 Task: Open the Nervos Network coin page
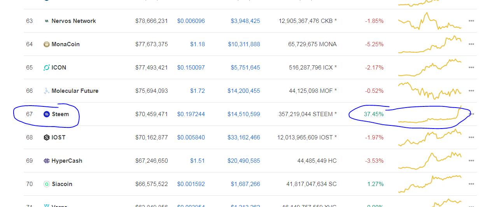[74, 21]
